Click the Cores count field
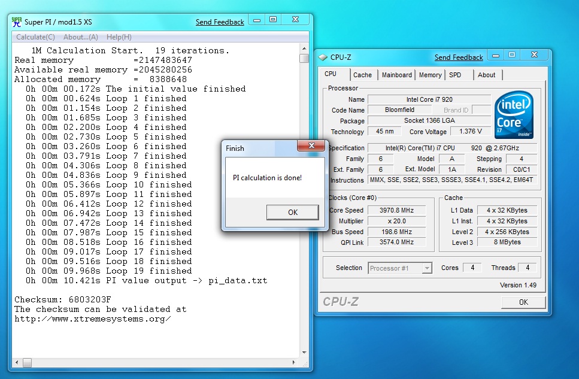This screenshot has height=379, width=579. [472, 268]
